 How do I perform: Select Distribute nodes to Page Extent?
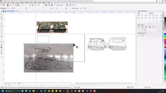pyautogui.click(x=142, y=35)
